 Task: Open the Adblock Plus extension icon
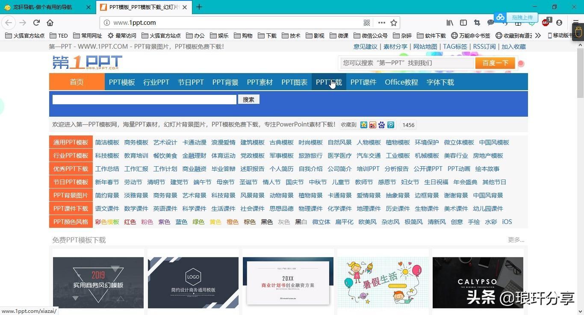(x=546, y=23)
